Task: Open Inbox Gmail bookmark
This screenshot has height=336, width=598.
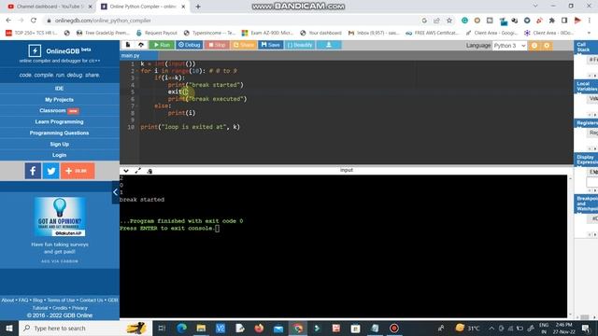Action: click(374, 34)
